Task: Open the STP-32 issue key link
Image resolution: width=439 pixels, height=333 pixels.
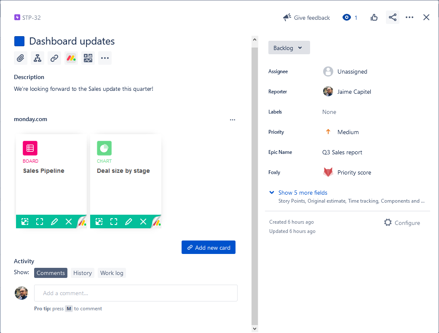Action: [x=31, y=18]
